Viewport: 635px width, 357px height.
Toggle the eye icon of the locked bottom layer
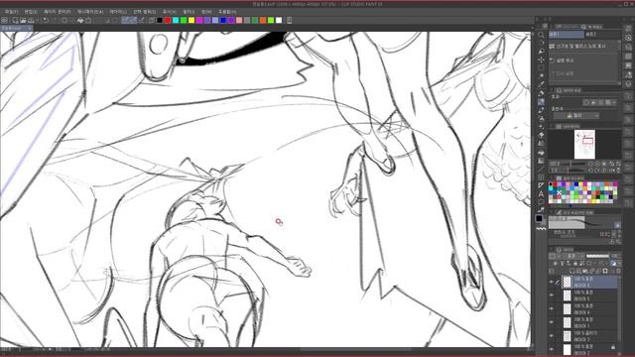point(552,349)
